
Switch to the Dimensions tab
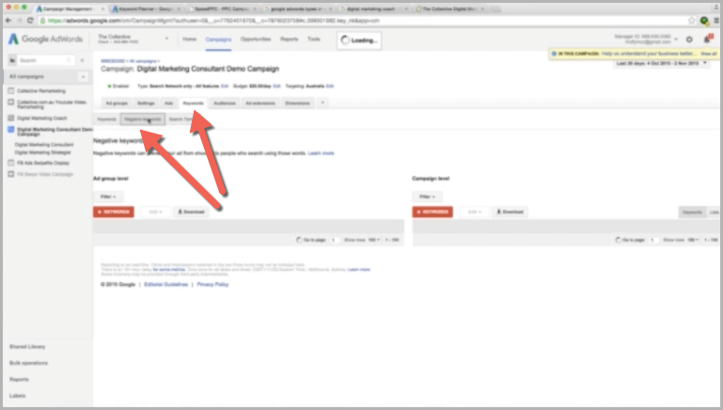297,103
